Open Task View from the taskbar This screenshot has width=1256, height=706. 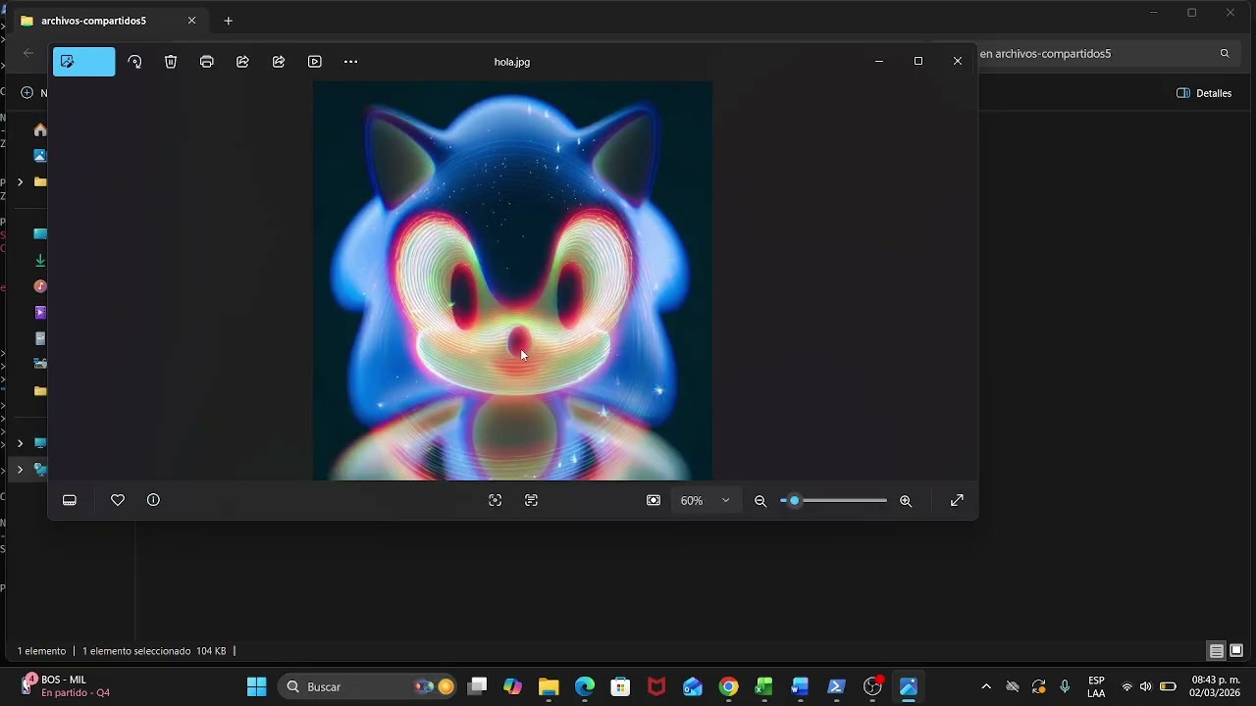pos(477,686)
